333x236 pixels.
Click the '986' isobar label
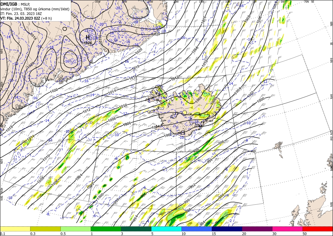221,196
